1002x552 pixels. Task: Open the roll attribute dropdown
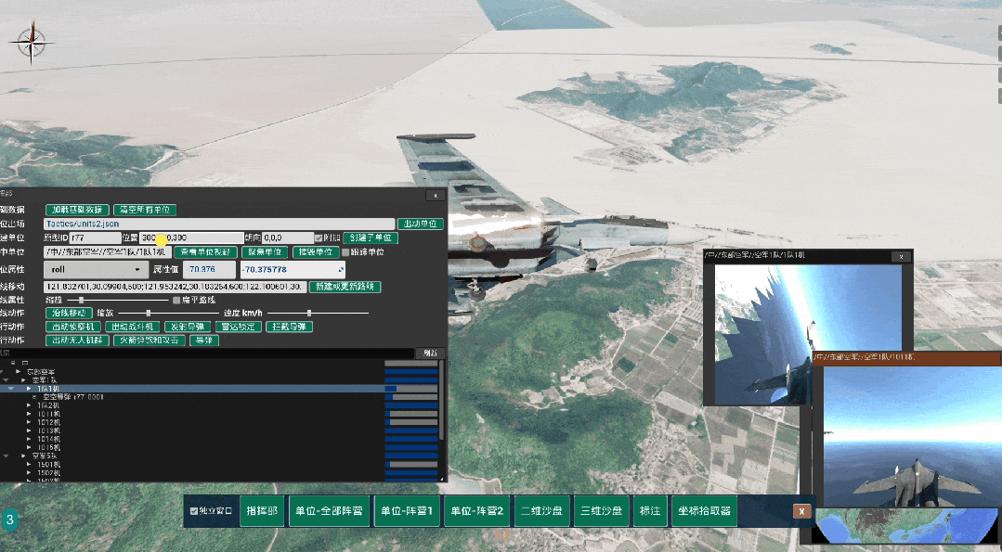coord(96,269)
